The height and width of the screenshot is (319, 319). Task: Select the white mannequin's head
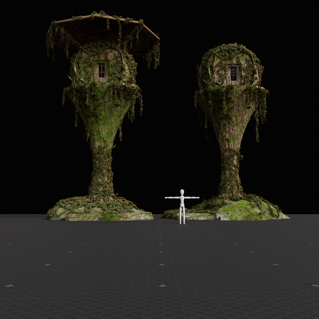click(x=182, y=192)
